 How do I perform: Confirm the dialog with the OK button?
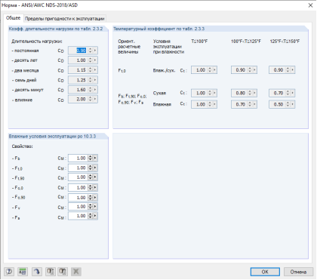tap(265, 272)
